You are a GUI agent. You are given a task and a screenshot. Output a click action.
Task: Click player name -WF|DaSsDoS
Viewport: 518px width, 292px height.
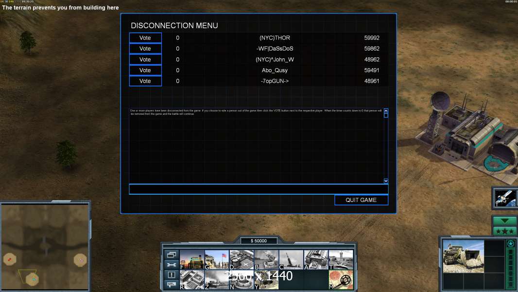pos(275,49)
